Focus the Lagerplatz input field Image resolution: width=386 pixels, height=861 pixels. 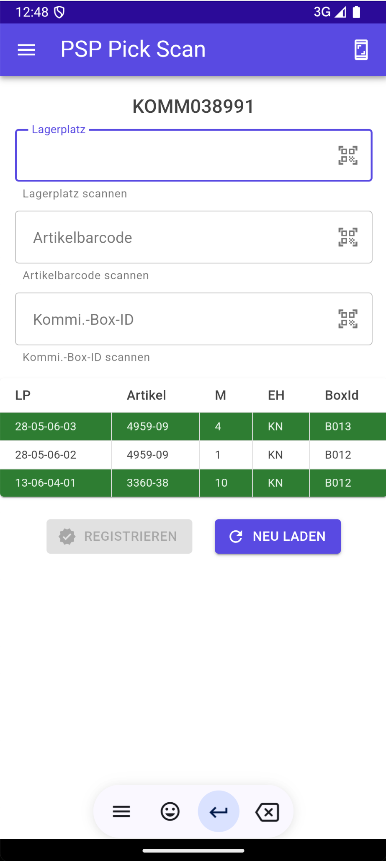176,156
